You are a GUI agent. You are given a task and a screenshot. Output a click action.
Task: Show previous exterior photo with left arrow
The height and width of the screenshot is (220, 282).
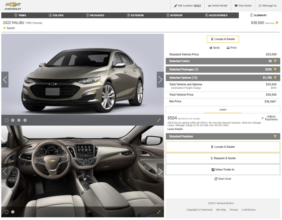pyautogui.click(x=5, y=80)
